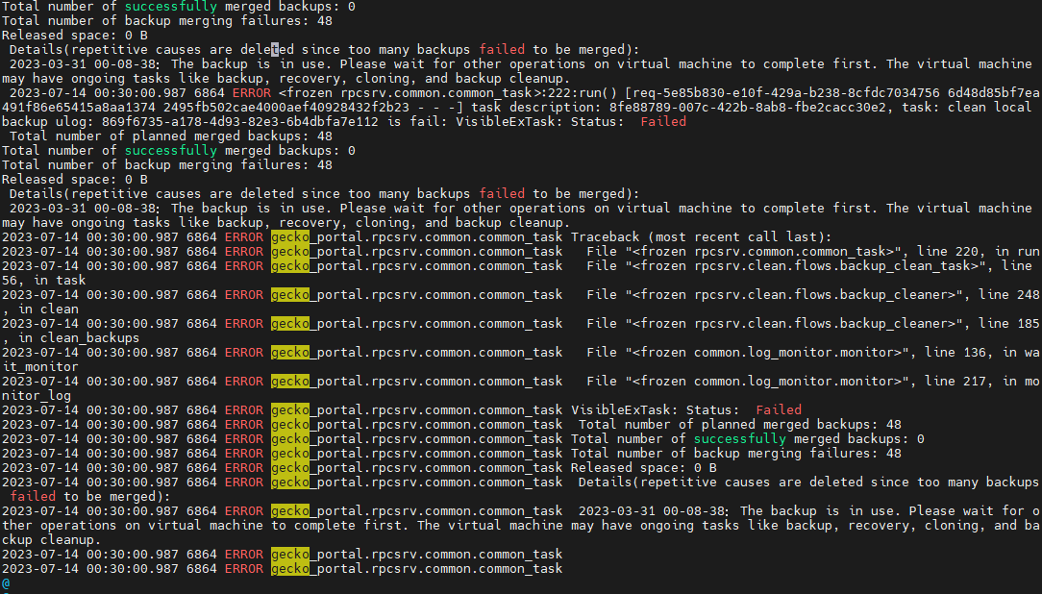
Task: Click 'is fail:' after the ulog ID
Action: [x=417, y=122]
